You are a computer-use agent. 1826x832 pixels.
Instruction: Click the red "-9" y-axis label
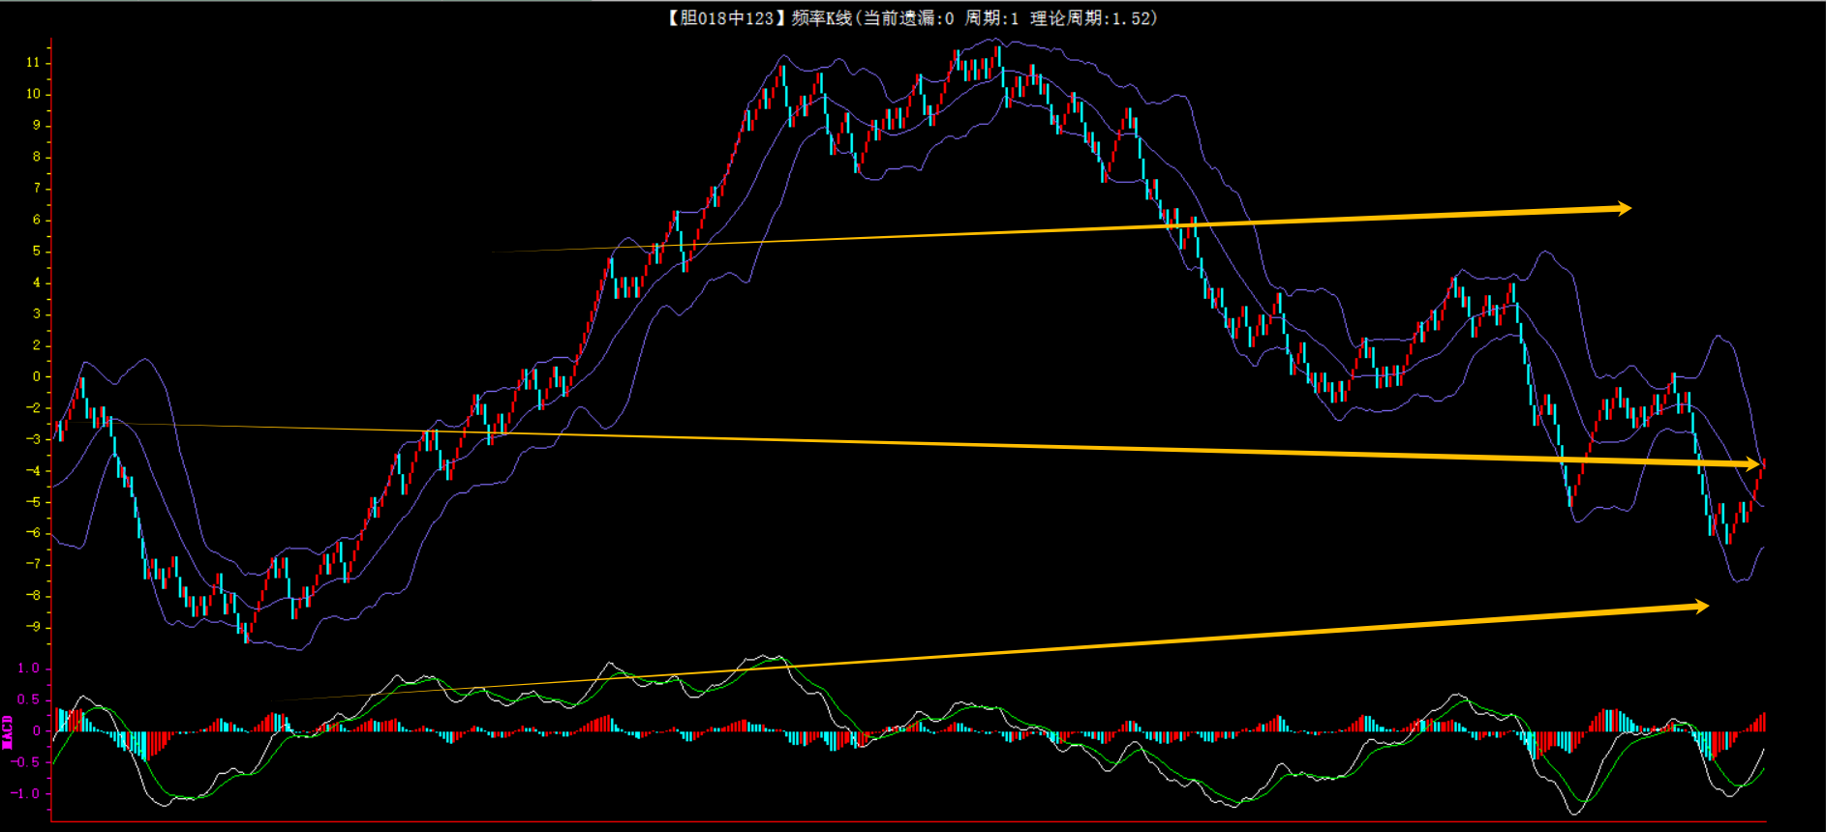[x=33, y=627]
